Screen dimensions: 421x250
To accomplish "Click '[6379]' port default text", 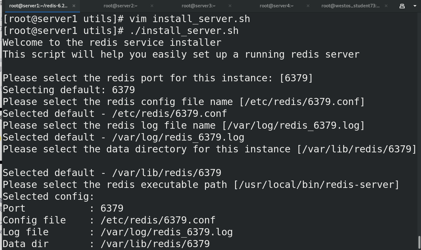I will (296, 78).
